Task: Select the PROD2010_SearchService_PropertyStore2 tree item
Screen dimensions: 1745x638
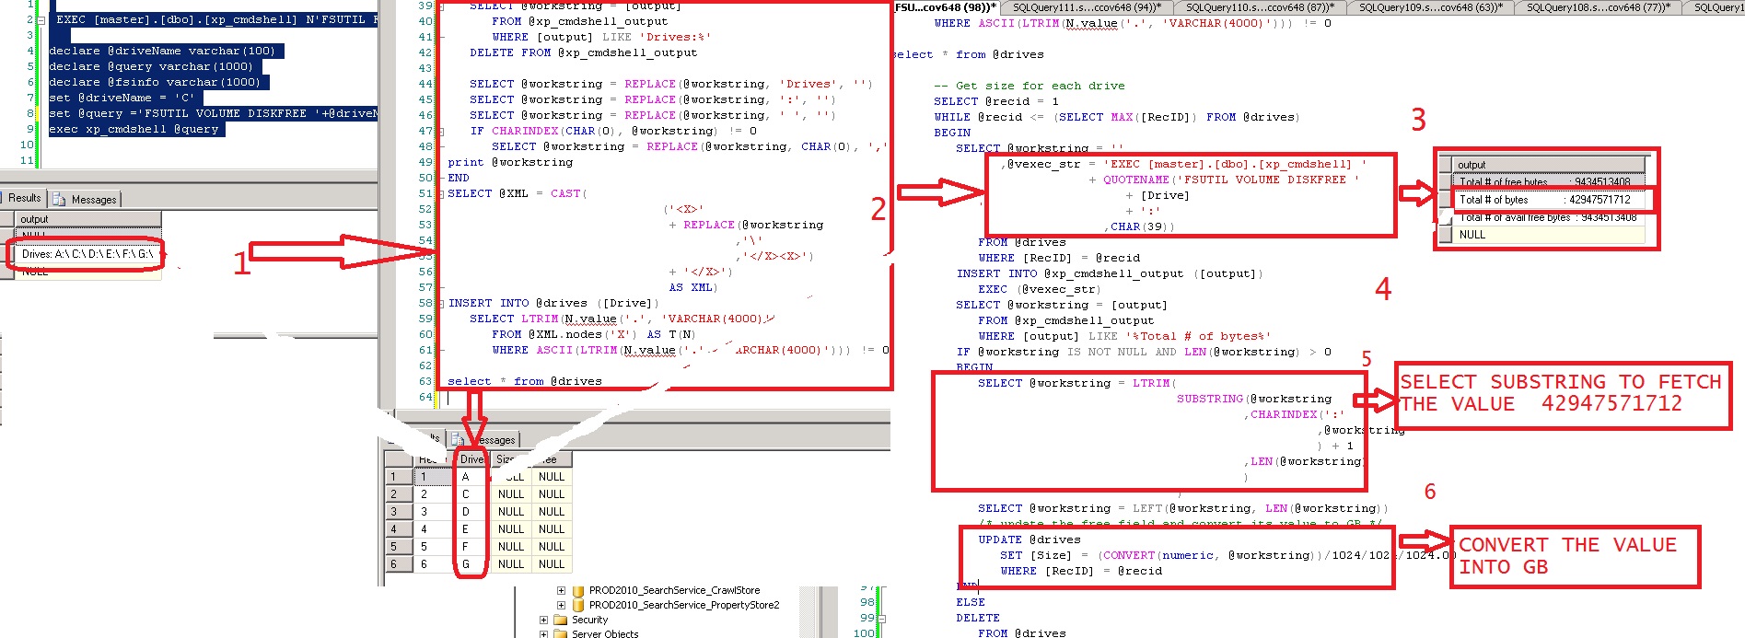Action: pos(684,606)
